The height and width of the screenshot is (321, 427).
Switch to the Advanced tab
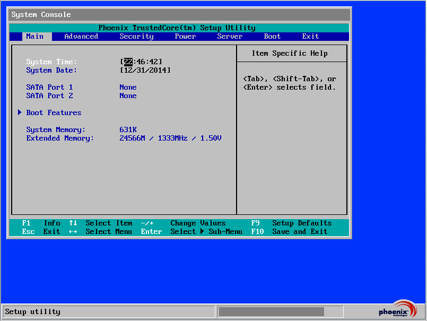[x=81, y=37]
